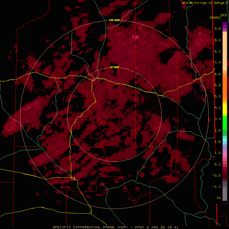Click the bright green band of color bar
Image resolution: width=229 pixels, height=229 pixels.
(x=225, y=123)
